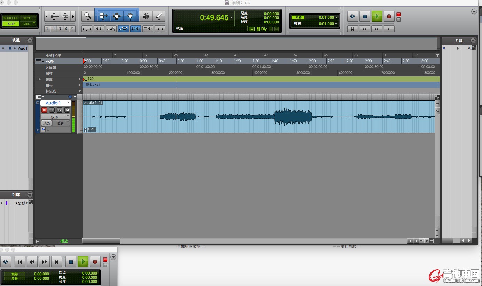Mute the Audio 1 track
This screenshot has height=286, width=482.
pyautogui.click(x=67, y=110)
